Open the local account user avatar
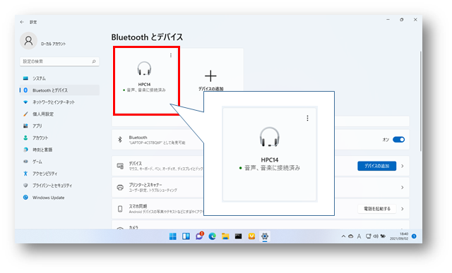The height and width of the screenshot is (273, 452). [28, 41]
